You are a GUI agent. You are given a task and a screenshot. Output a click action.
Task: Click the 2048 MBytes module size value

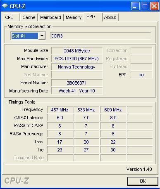tap(77, 51)
